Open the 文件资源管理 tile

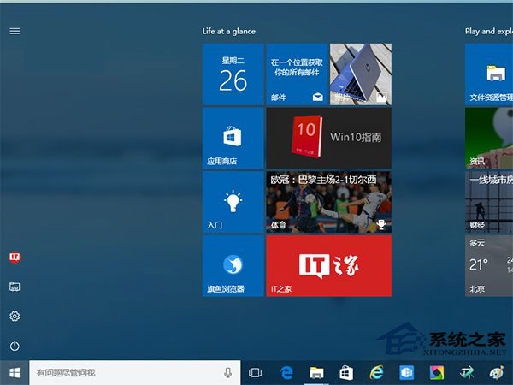tap(489, 74)
